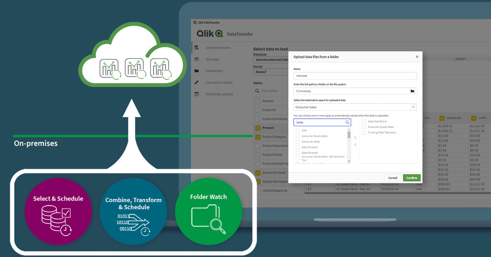
Task: Click the "HL Road Frame - Red, 44" cell
Action: (353, 189)
